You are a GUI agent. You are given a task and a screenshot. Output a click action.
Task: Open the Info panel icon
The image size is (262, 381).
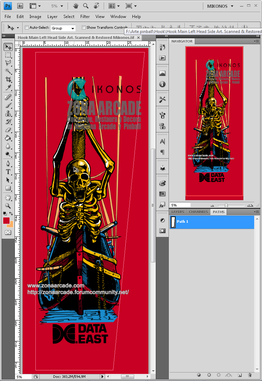pos(163,84)
